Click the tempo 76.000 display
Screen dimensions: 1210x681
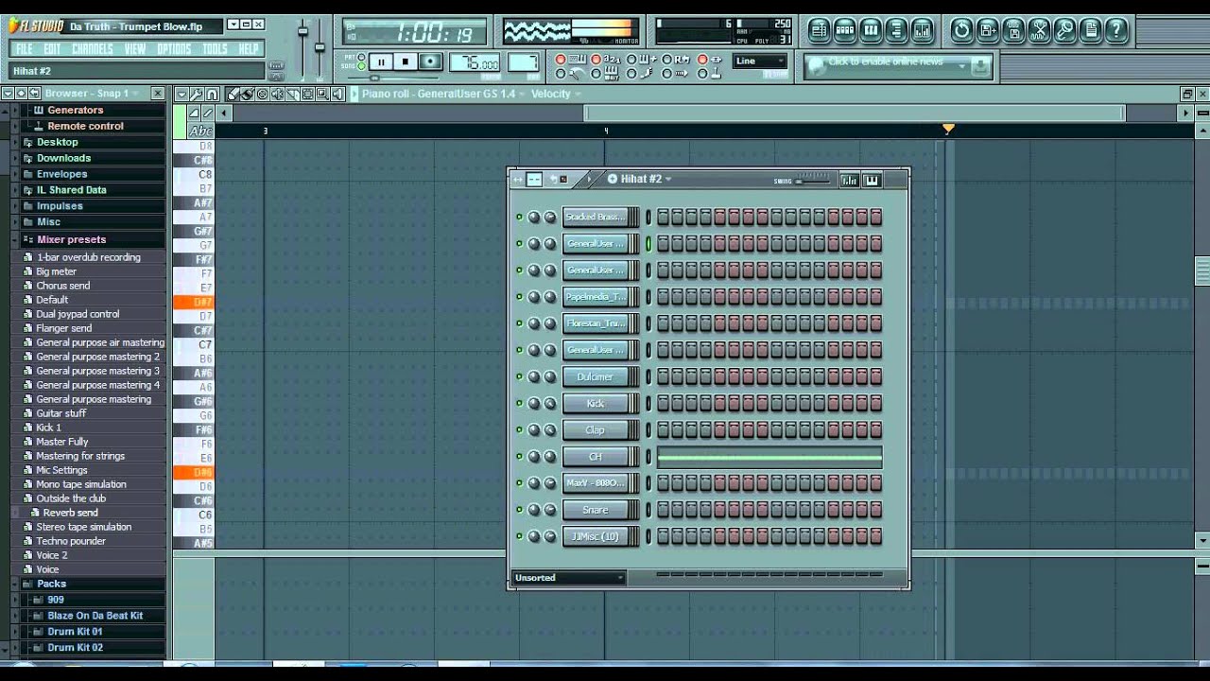pos(475,63)
